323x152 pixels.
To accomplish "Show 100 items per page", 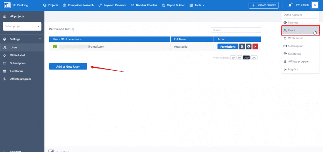I will (x=246, y=57).
